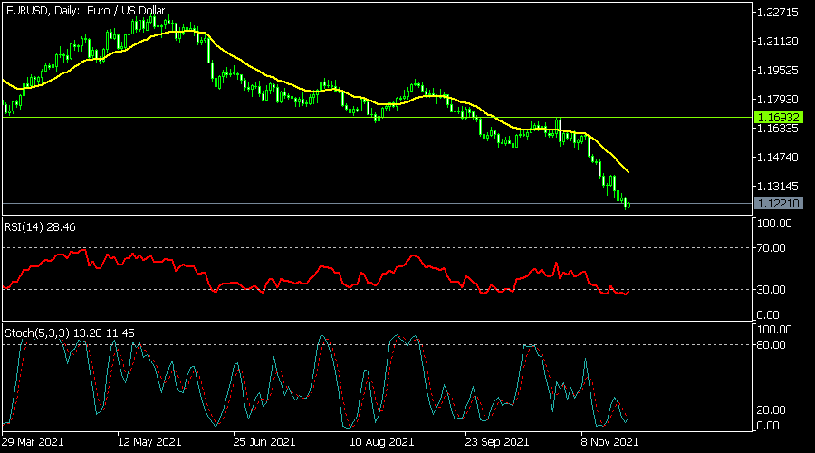Image resolution: width=815 pixels, height=453 pixels.
Task: Click the EURUSD, Daily chart title
Action: (85, 10)
